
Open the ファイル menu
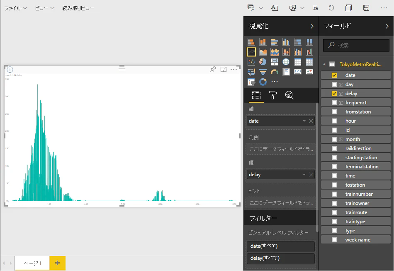16,8
